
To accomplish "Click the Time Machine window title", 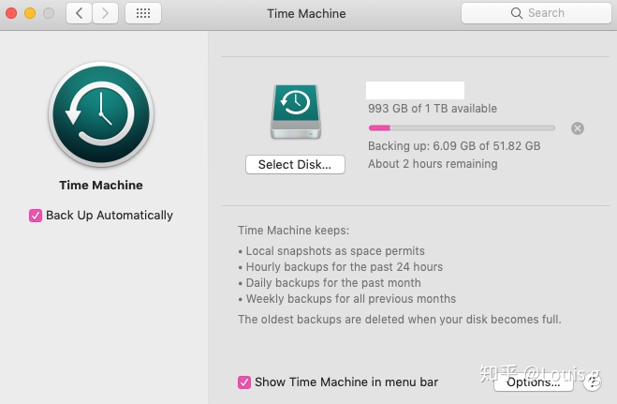I will [x=306, y=13].
